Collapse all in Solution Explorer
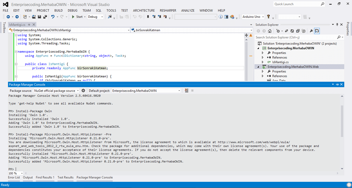Image resolution: width=352 pixels, height=188 pixels. click(x=298, y=31)
